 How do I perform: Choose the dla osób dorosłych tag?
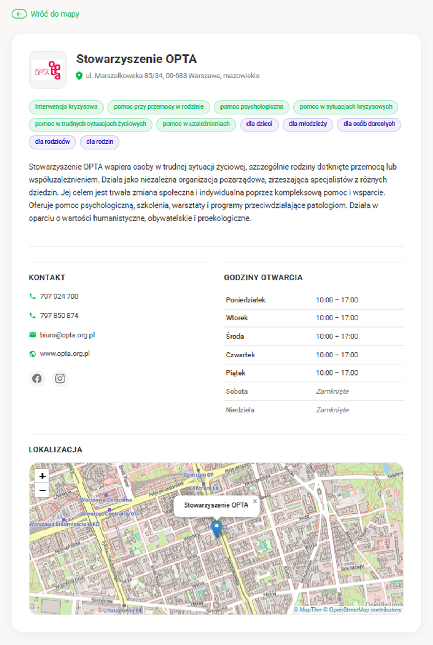[369, 124]
